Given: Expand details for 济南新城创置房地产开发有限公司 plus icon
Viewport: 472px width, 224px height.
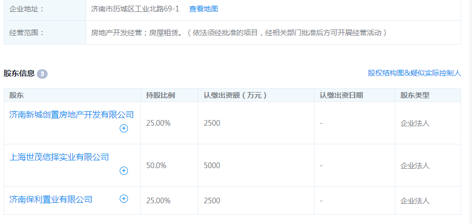Looking at the screenshot, I should coord(124,129).
